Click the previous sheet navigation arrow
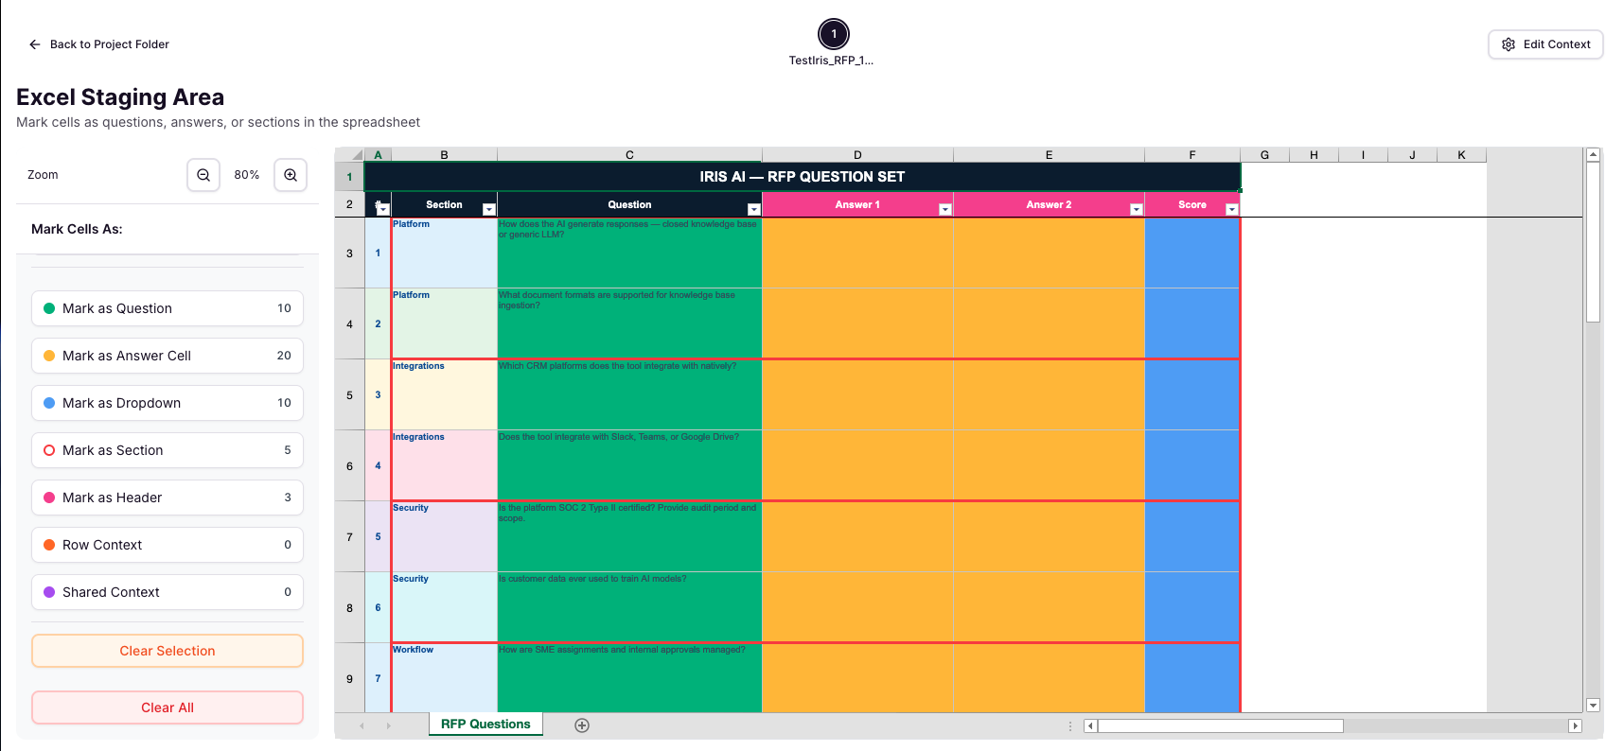The height and width of the screenshot is (751, 1606). [362, 725]
